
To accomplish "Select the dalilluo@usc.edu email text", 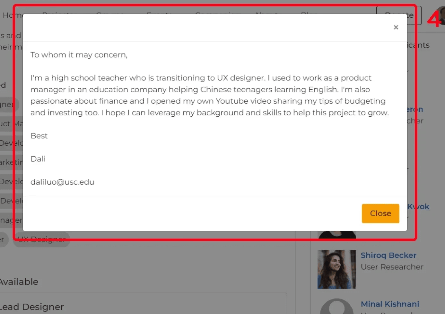I will click(62, 182).
